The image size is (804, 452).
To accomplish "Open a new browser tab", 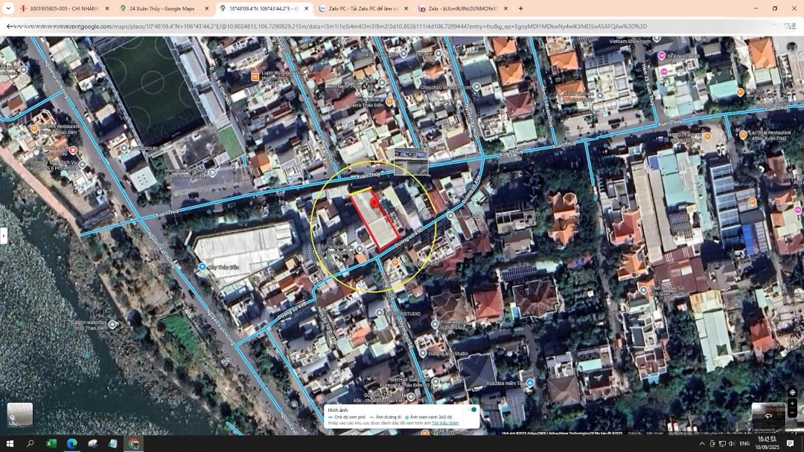I will pyautogui.click(x=520, y=9).
